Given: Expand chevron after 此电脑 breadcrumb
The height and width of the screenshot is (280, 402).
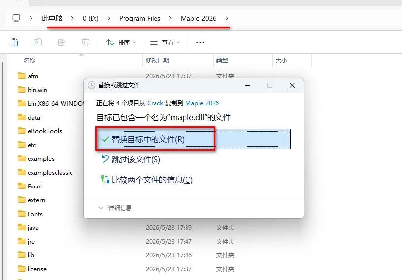Looking at the screenshot, I should pos(72,18).
